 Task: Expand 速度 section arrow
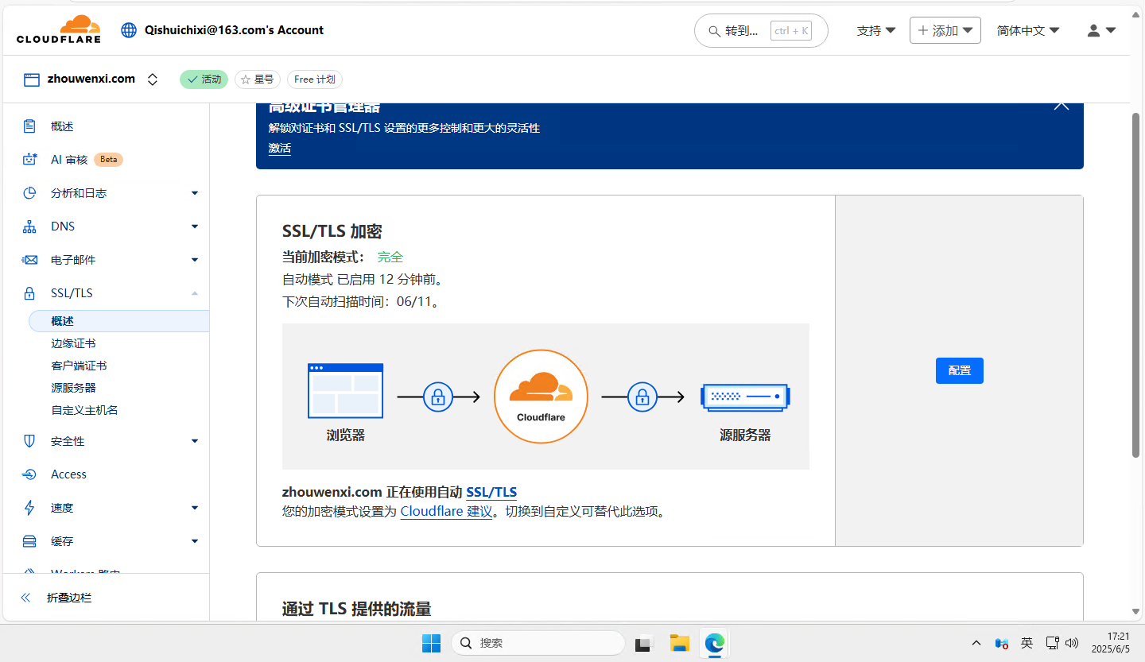[195, 508]
